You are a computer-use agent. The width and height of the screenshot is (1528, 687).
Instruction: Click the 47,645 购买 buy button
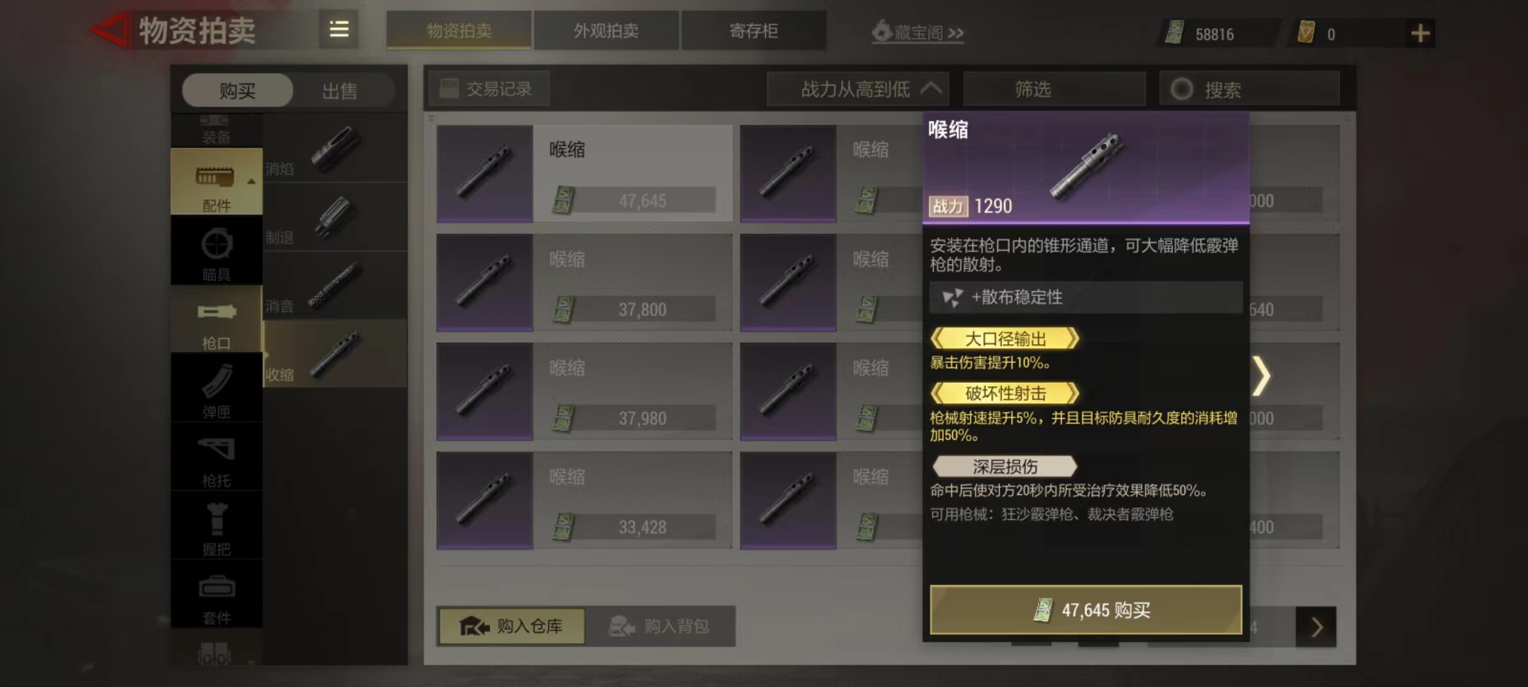click(1086, 610)
